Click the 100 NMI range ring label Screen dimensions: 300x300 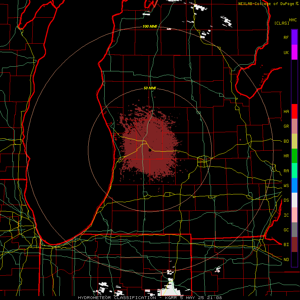150,26
